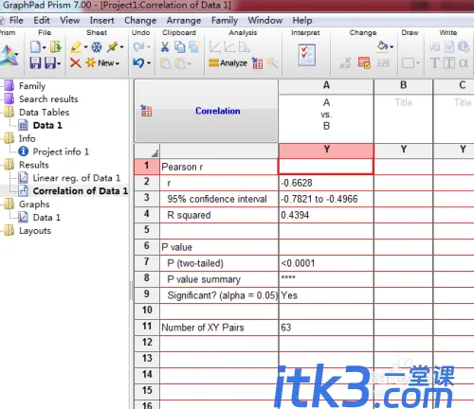Open the Layouts folder
Image resolution: width=474 pixels, height=409 pixels.
35,231
